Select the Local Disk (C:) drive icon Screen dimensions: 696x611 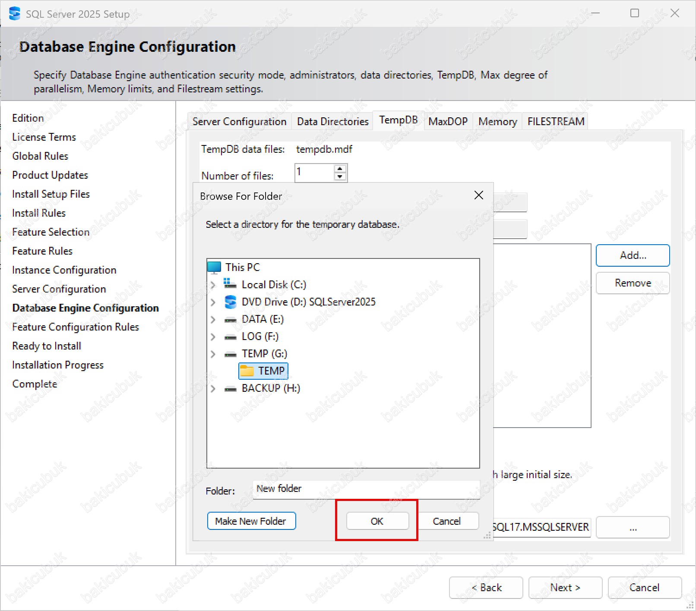[230, 284]
